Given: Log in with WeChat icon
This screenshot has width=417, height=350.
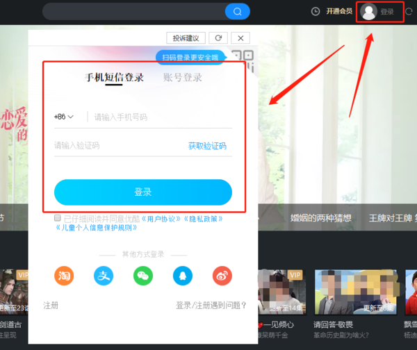Looking at the screenshot, I should (x=143, y=276).
